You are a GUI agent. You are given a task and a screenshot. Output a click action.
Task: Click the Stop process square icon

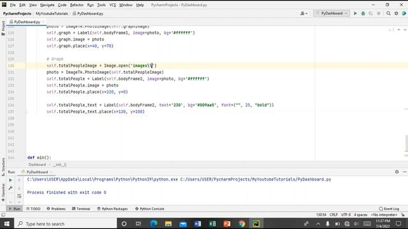click(x=379, y=13)
